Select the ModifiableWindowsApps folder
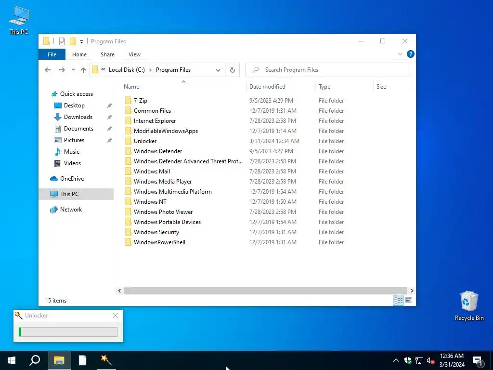The height and width of the screenshot is (370, 493). [166, 131]
